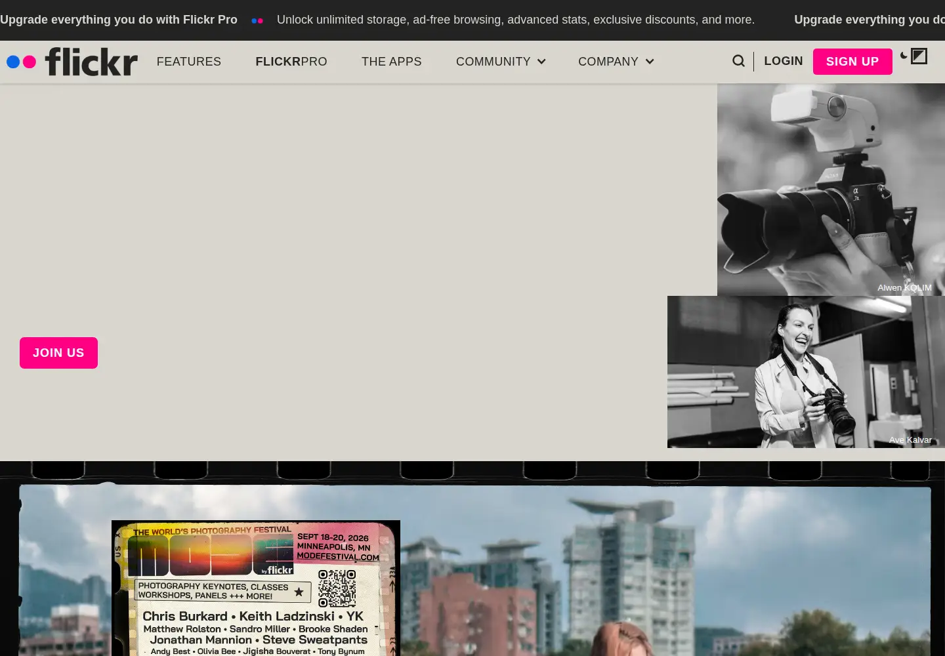Click the QR code on the MODE festival poster
945x656 pixels.
pyautogui.click(x=337, y=588)
